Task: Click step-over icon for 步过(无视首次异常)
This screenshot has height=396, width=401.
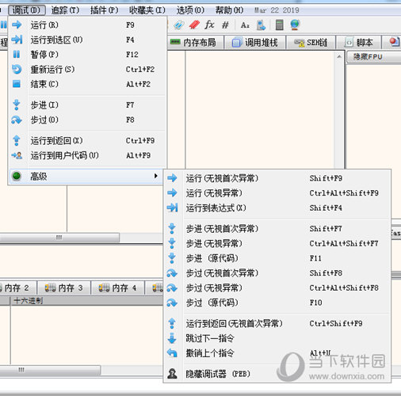Action: tap(172, 273)
